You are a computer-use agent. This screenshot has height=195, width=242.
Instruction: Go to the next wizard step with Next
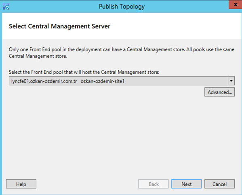(186, 184)
